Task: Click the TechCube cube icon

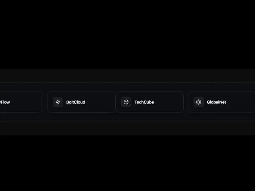Action: [126, 102]
